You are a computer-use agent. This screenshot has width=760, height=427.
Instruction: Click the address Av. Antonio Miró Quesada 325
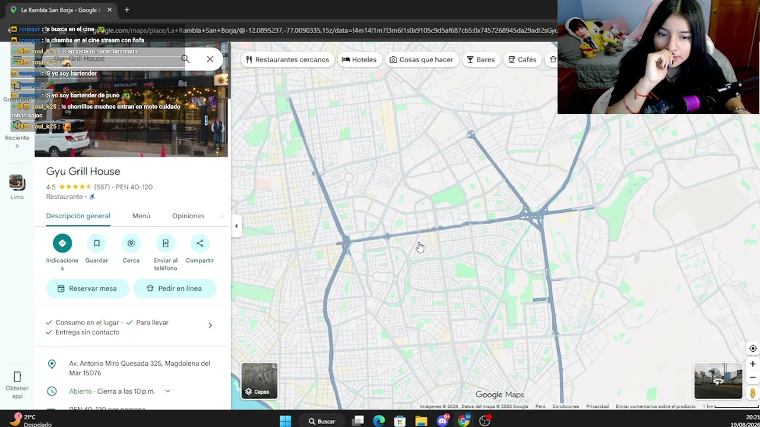click(x=140, y=368)
